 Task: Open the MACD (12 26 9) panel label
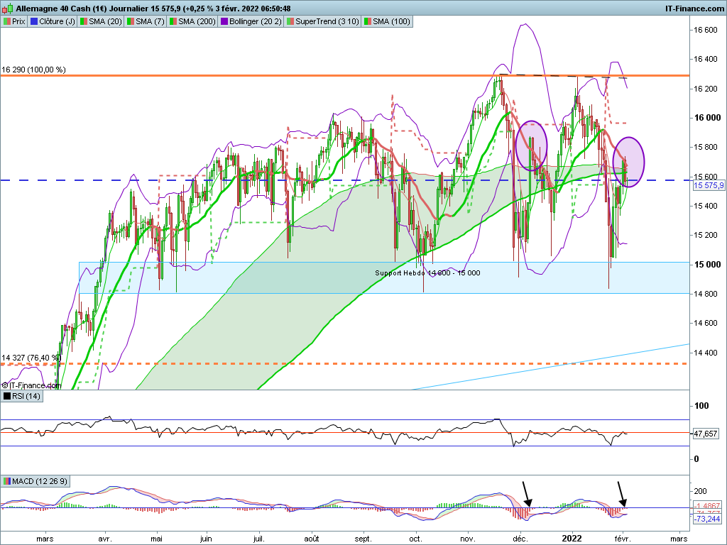pos(35,482)
